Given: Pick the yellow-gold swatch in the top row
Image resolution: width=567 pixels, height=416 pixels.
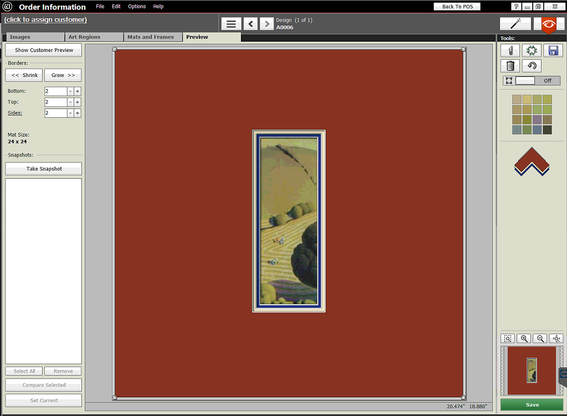Looking at the screenshot, I should 527,100.
